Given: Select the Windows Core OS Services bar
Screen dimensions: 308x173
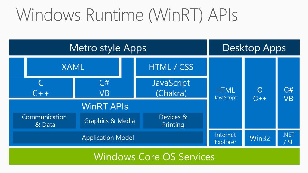Looking at the screenshot, I should click(x=154, y=156).
